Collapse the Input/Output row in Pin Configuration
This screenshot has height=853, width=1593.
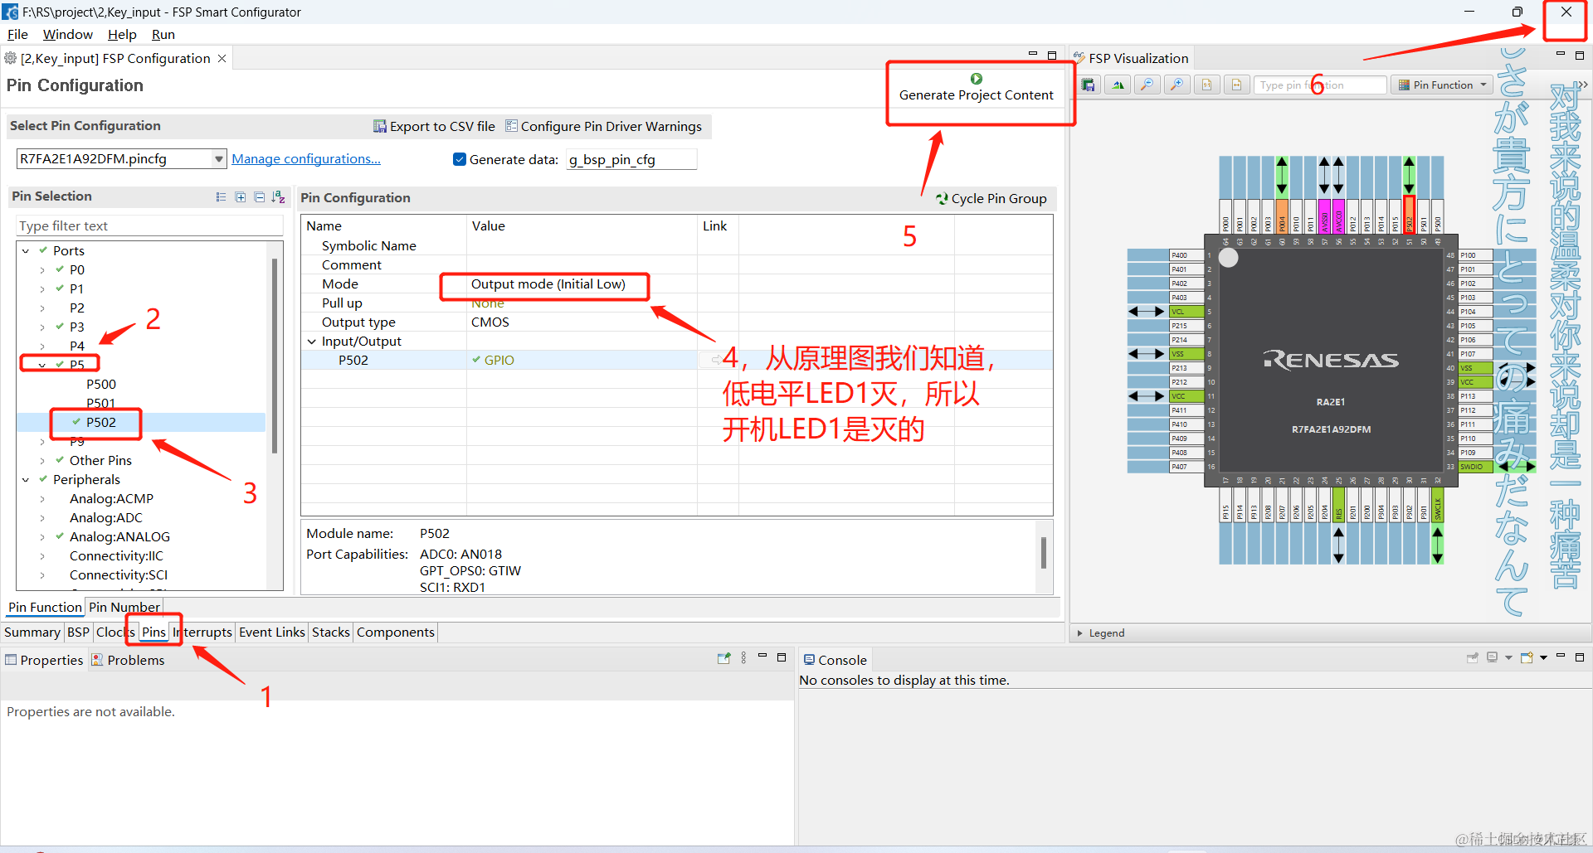pos(311,341)
